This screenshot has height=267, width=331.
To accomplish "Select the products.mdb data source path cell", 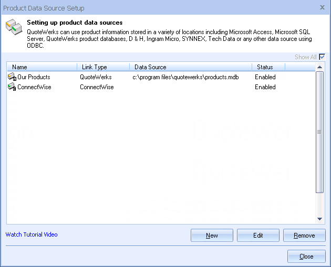I will coord(185,77).
